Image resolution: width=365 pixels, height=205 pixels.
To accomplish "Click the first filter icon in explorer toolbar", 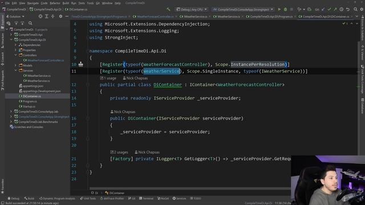I will tap(16, 23).
